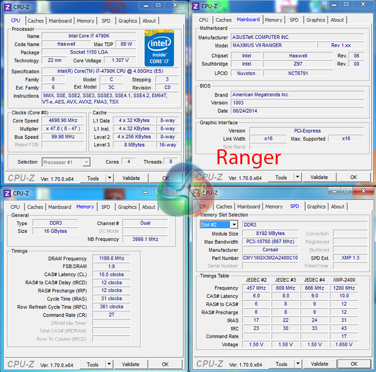
Task: Open Memory tab in the Mainboard window
Action: [273, 20]
